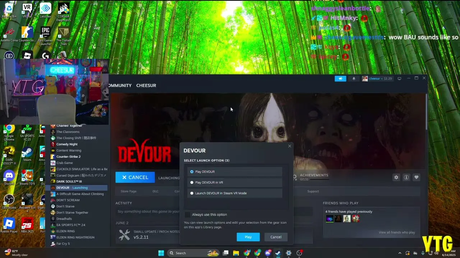Viewport: 460px width, 258px height.
Task: Open Bloons TD 6 desktop shortcut
Action: tap(27, 178)
